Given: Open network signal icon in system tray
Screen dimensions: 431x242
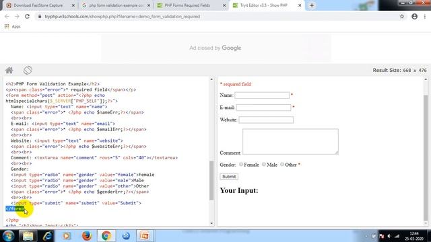Looking at the screenshot, I should click(397, 236).
